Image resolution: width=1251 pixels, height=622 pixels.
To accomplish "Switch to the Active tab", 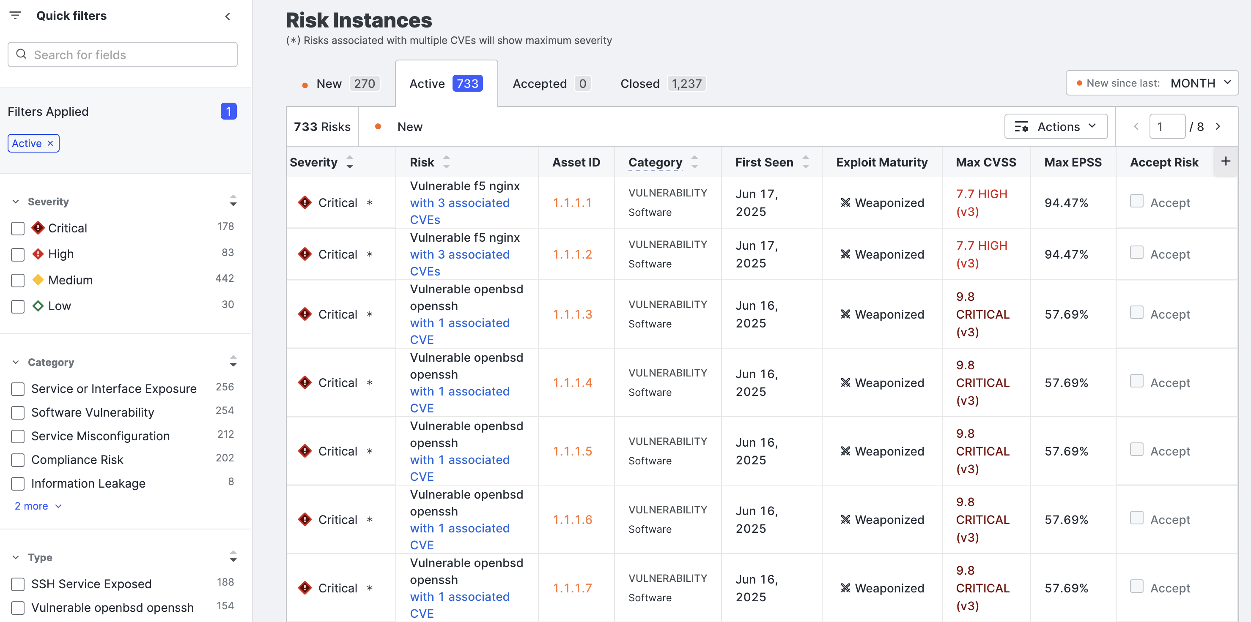I will tap(446, 83).
